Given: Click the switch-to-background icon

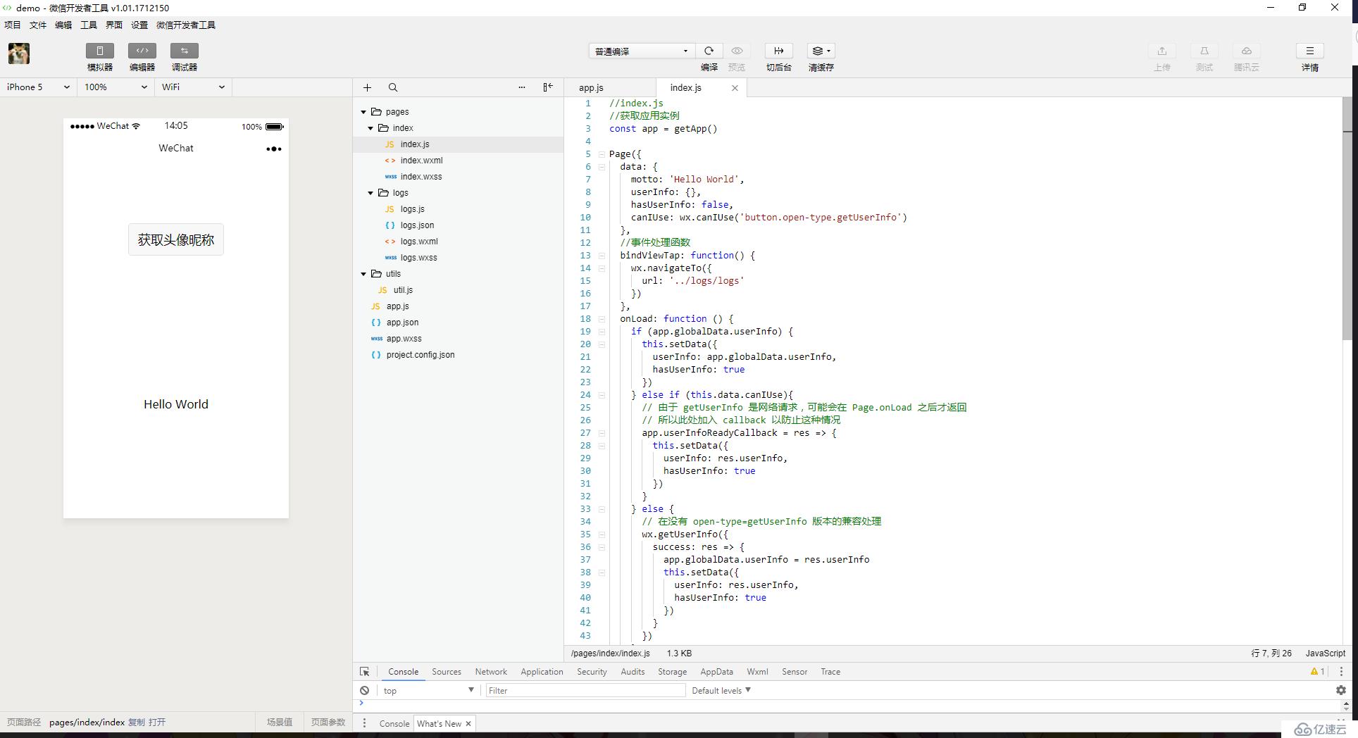Looking at the screenshot, I should click(x=779, y=51).
